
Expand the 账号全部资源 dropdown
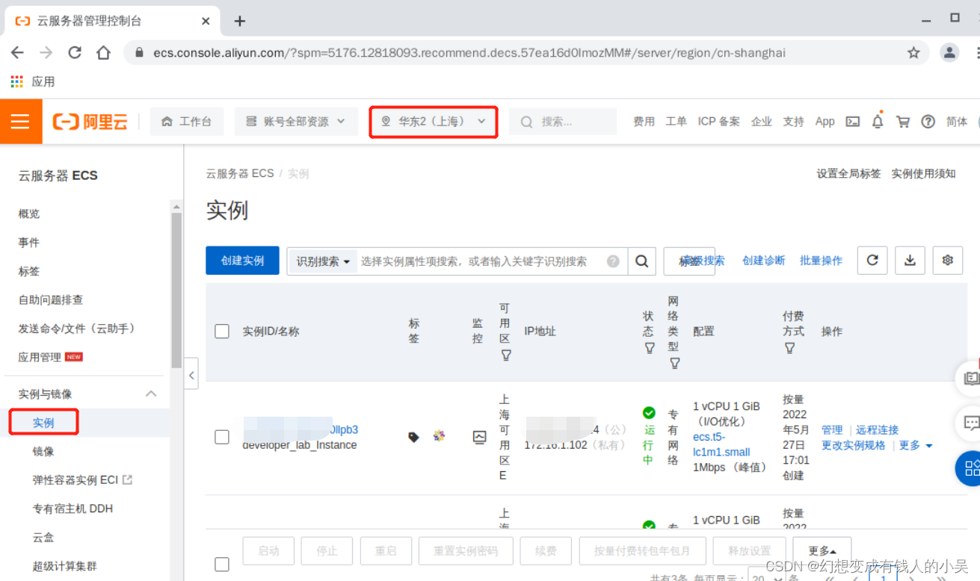pos(295,121)
